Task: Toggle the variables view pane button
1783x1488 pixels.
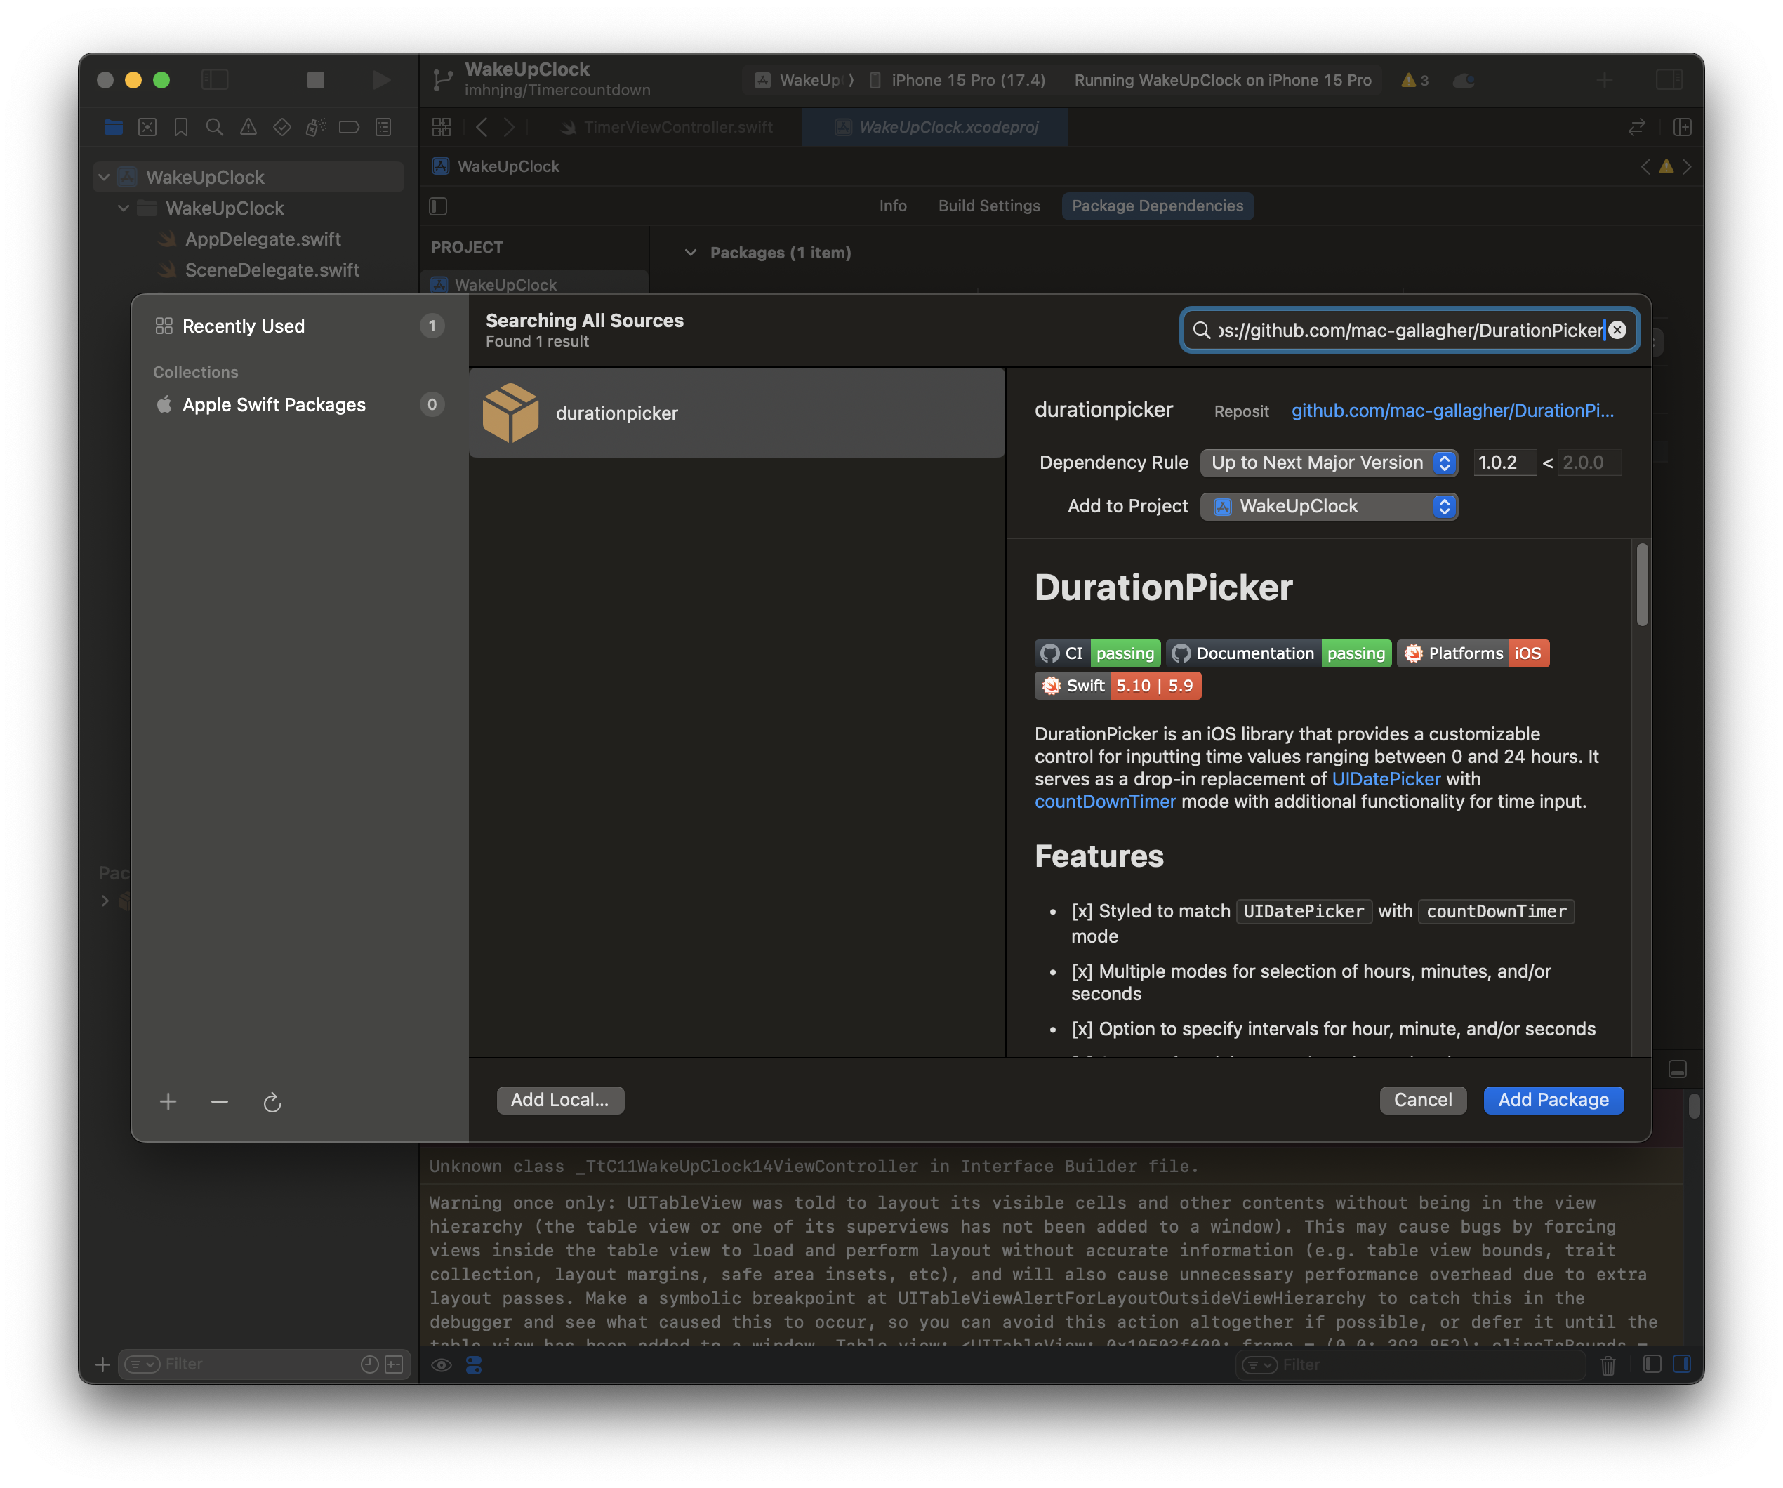Action: coord(1652,1365)
